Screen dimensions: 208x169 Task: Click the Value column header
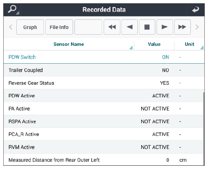[x=154, y=44]
